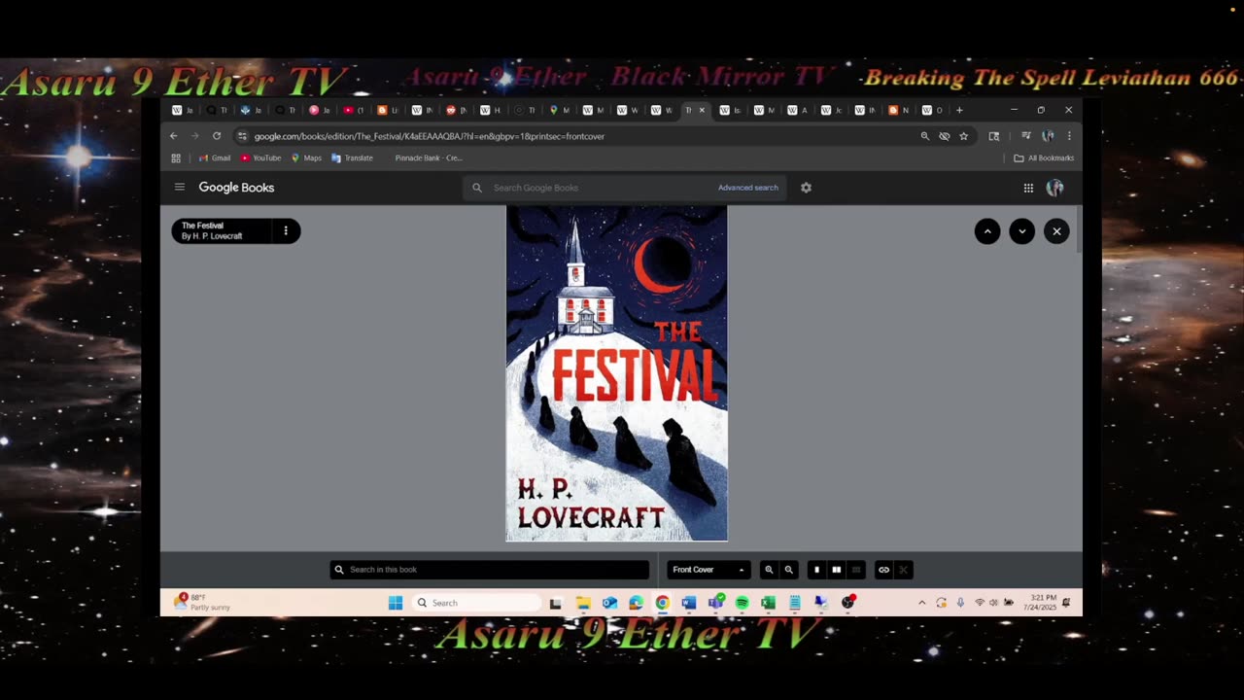Open the Google account avatar in Books header
Screen dimensions: 1244x700
point(1054,188)
